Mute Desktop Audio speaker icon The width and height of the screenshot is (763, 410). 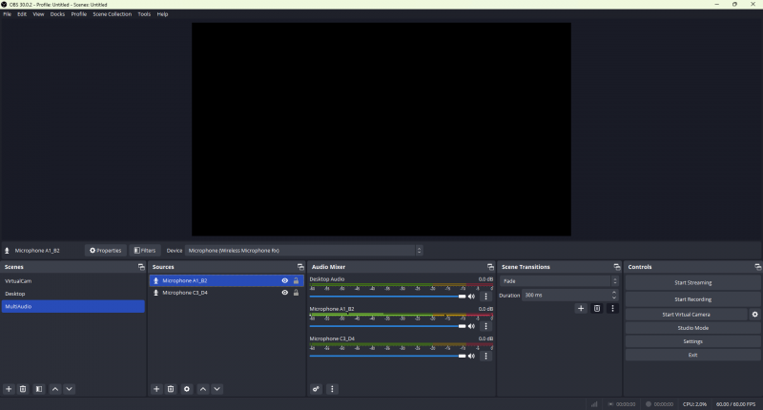coord(471,297)
